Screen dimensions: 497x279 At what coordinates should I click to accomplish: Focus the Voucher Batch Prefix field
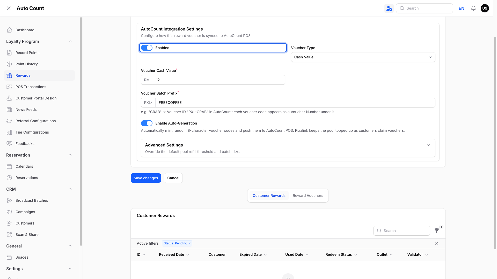point(295,103)
